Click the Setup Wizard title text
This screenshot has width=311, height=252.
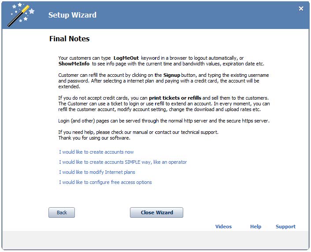click(x=72, y=15)
